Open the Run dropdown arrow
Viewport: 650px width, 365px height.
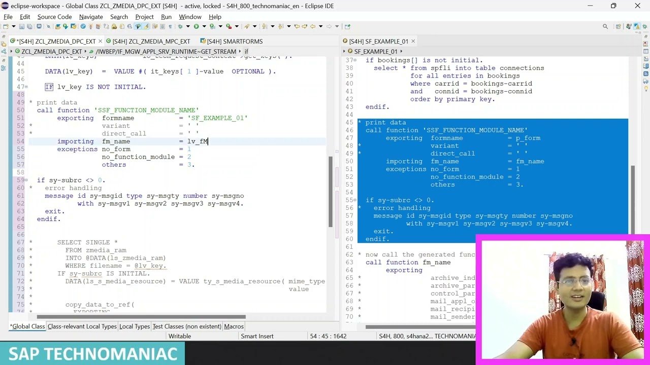click(x=204, y=26)
